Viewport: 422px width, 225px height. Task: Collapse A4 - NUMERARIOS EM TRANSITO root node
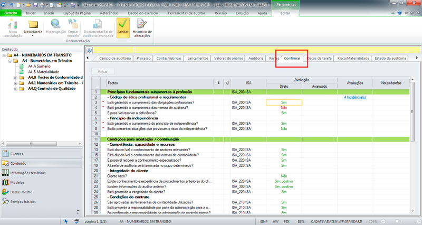click(x=4, y=55)
